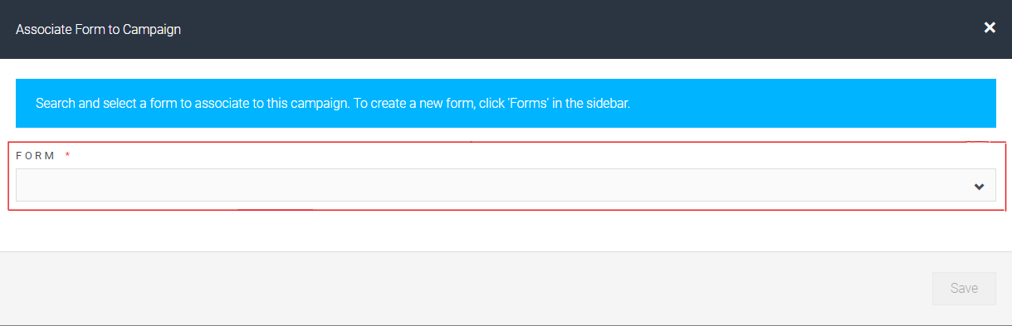Click white space below the Form field
The height and width of the screenshot is (326, 1012).
[506, 231]
